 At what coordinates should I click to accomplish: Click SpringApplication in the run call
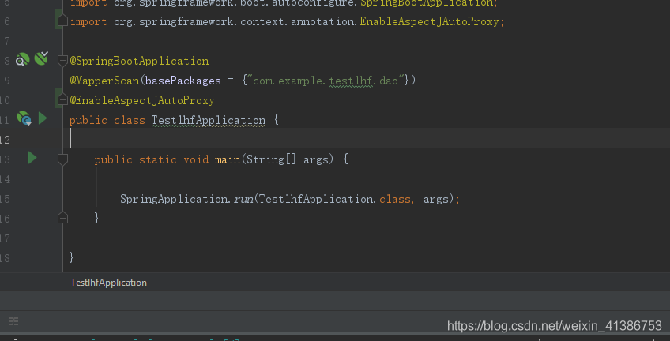(x=174, y=199)
